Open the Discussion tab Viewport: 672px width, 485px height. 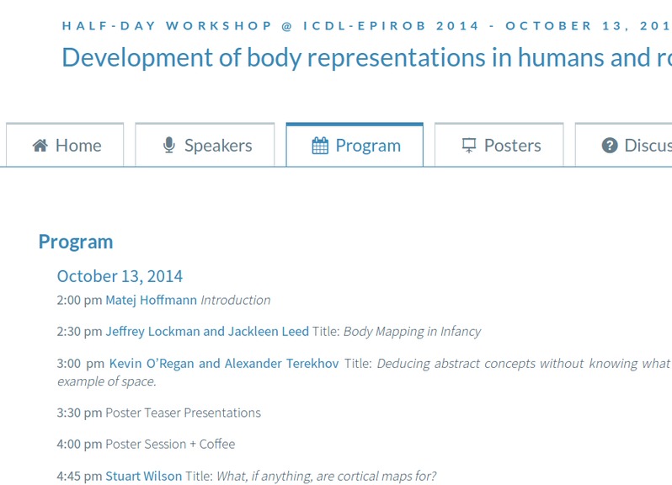pos(623,145)
